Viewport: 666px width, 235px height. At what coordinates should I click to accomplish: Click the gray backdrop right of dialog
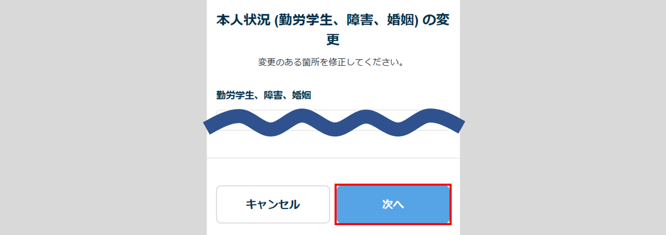pos(563,117)
